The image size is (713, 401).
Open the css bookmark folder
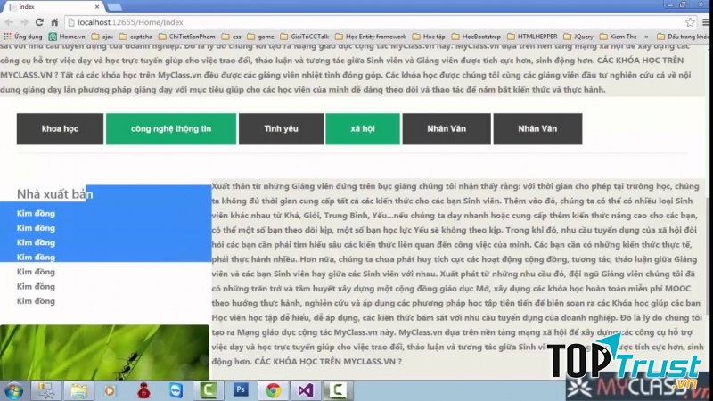pyautogui.click(x=232, y=37)
